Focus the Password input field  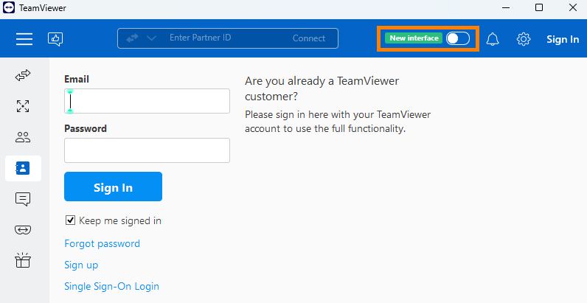pos(147,150)
